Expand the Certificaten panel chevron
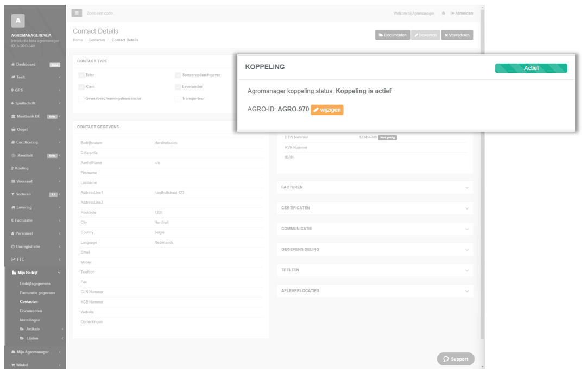The width and height of the screenshot is (587, 373). pos(467,208)
